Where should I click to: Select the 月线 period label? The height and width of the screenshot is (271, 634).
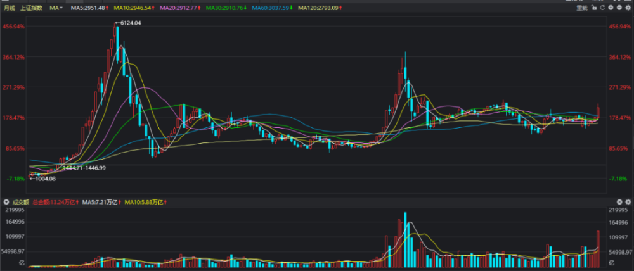(10, 8)
